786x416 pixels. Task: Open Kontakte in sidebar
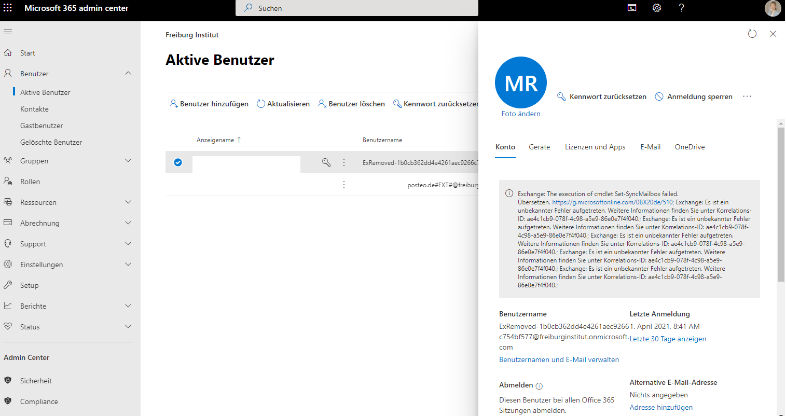[34, 109]
